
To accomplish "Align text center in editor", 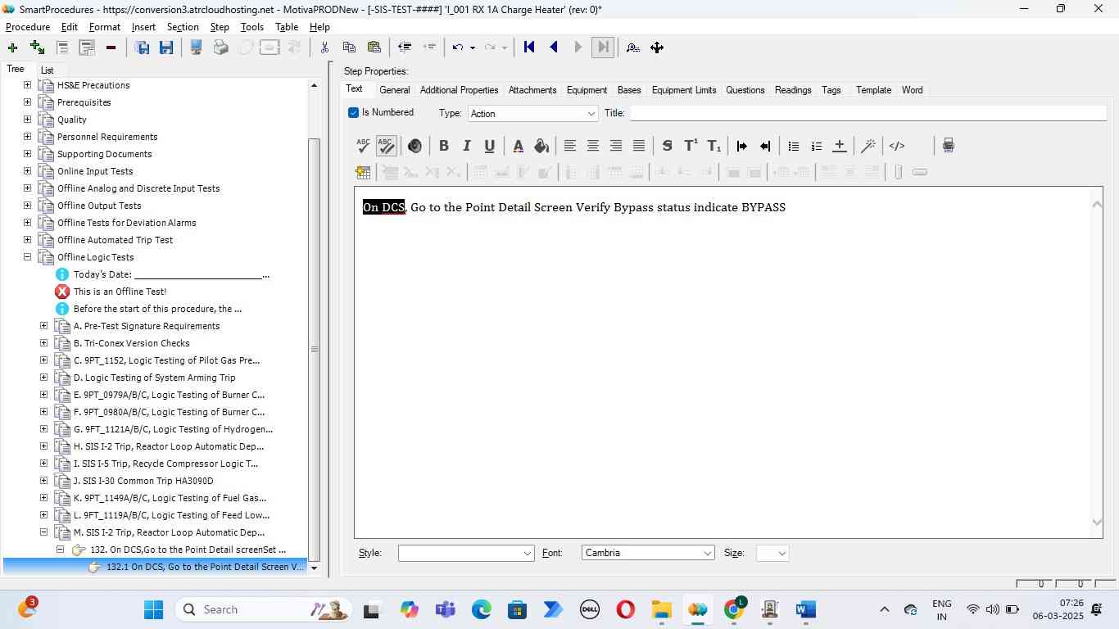I will [592, 146].
